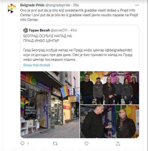Retweet this Belgrade Pride post
The width and height of the screenshot is (148, 151).
55,143
